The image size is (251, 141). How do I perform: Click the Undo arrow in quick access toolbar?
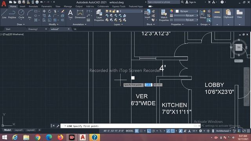coord(42,2)
